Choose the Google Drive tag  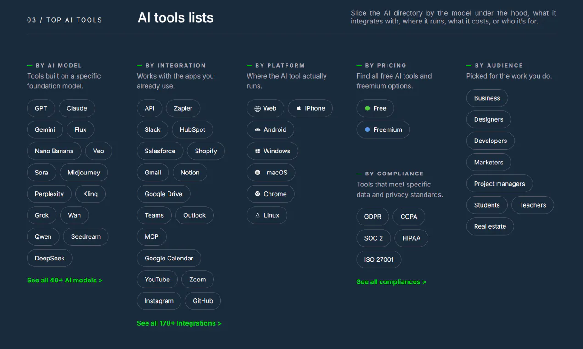[x=163, y=194]
